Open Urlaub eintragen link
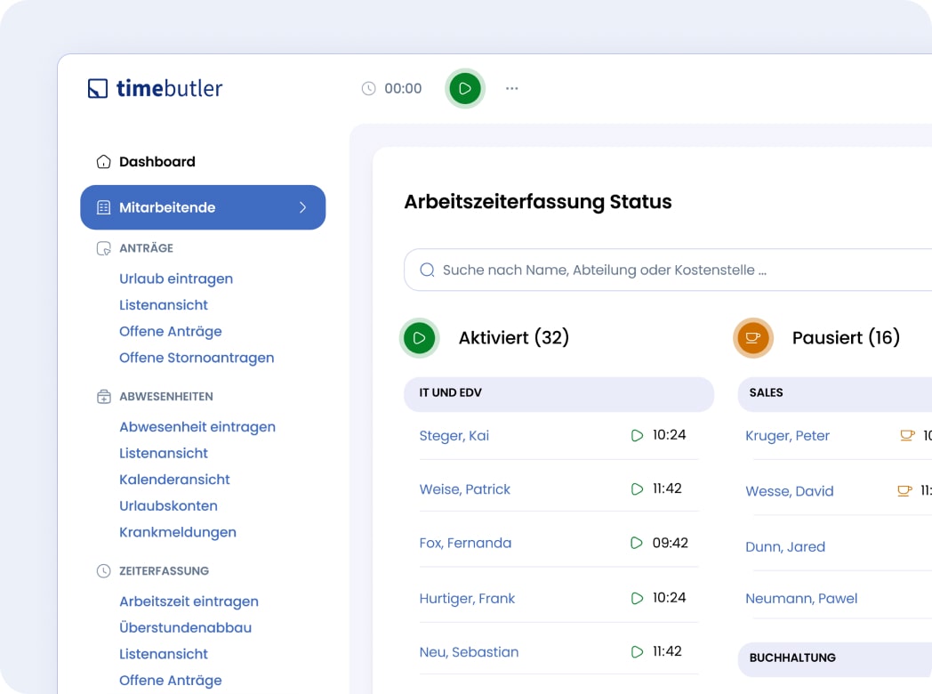932x694 pixels. coord(176,278)
